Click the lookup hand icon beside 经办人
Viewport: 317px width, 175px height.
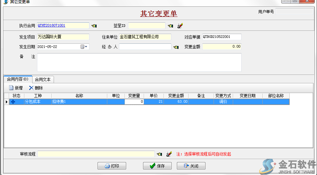pyautogui.click(x=176, y=47)
